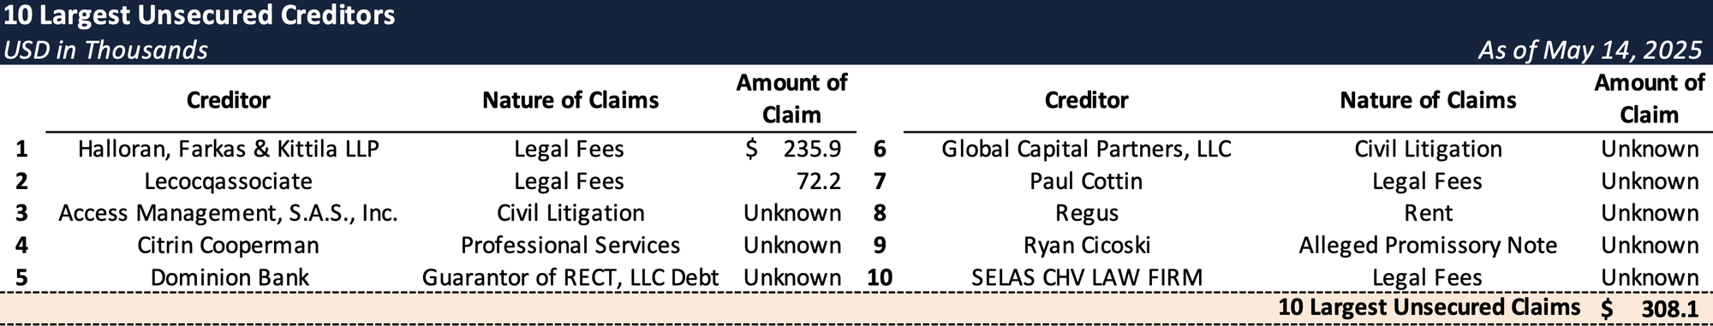Select the 'Professional Services' claim cell
Screen dimensions: 1713x326
point(570,246)
